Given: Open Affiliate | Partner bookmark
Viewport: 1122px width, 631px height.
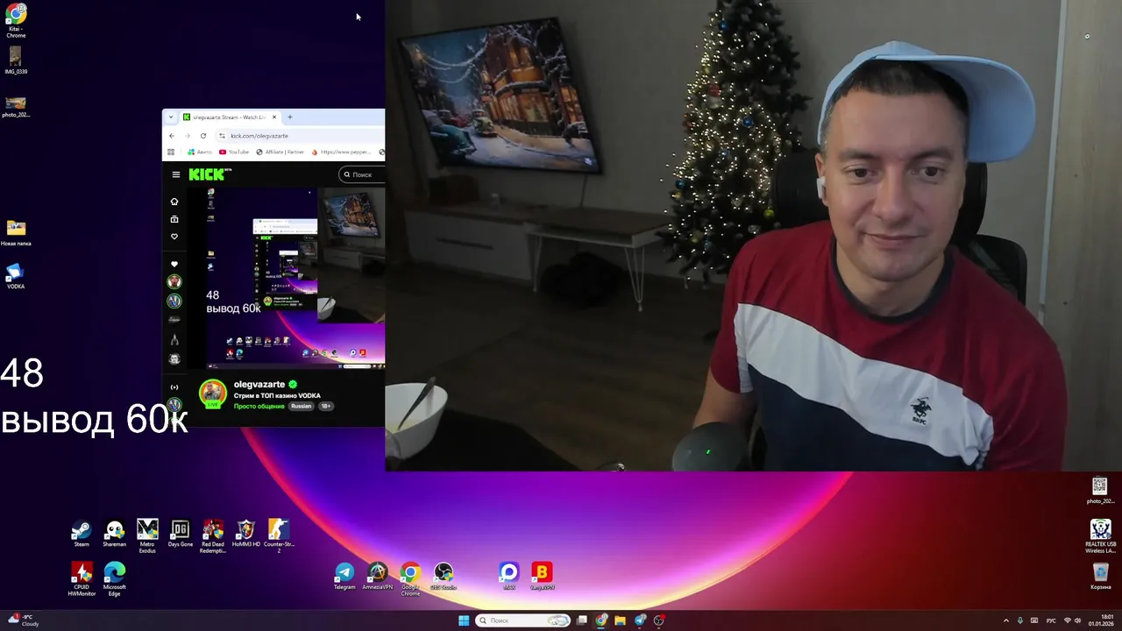Looking at the screenshot, I should tap(280, 152).
